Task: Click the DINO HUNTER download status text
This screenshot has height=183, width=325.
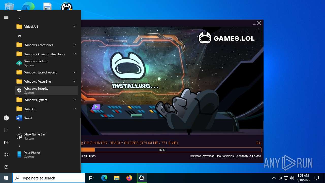Action: tap(129, 143)
